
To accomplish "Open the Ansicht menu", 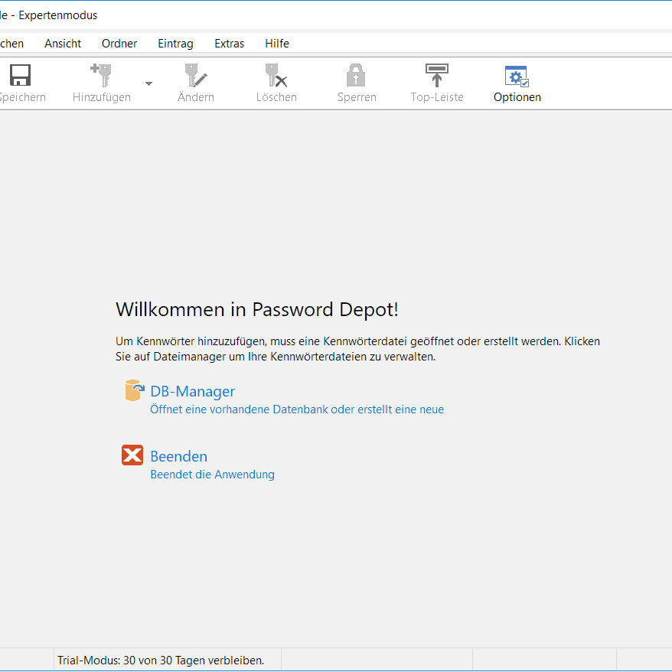I will pos(63,44).
